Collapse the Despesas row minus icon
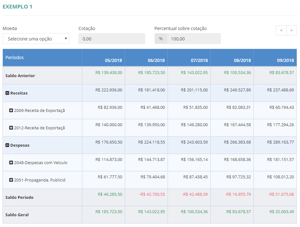Viewport: 300px width, 227px height. coord(7,145)
